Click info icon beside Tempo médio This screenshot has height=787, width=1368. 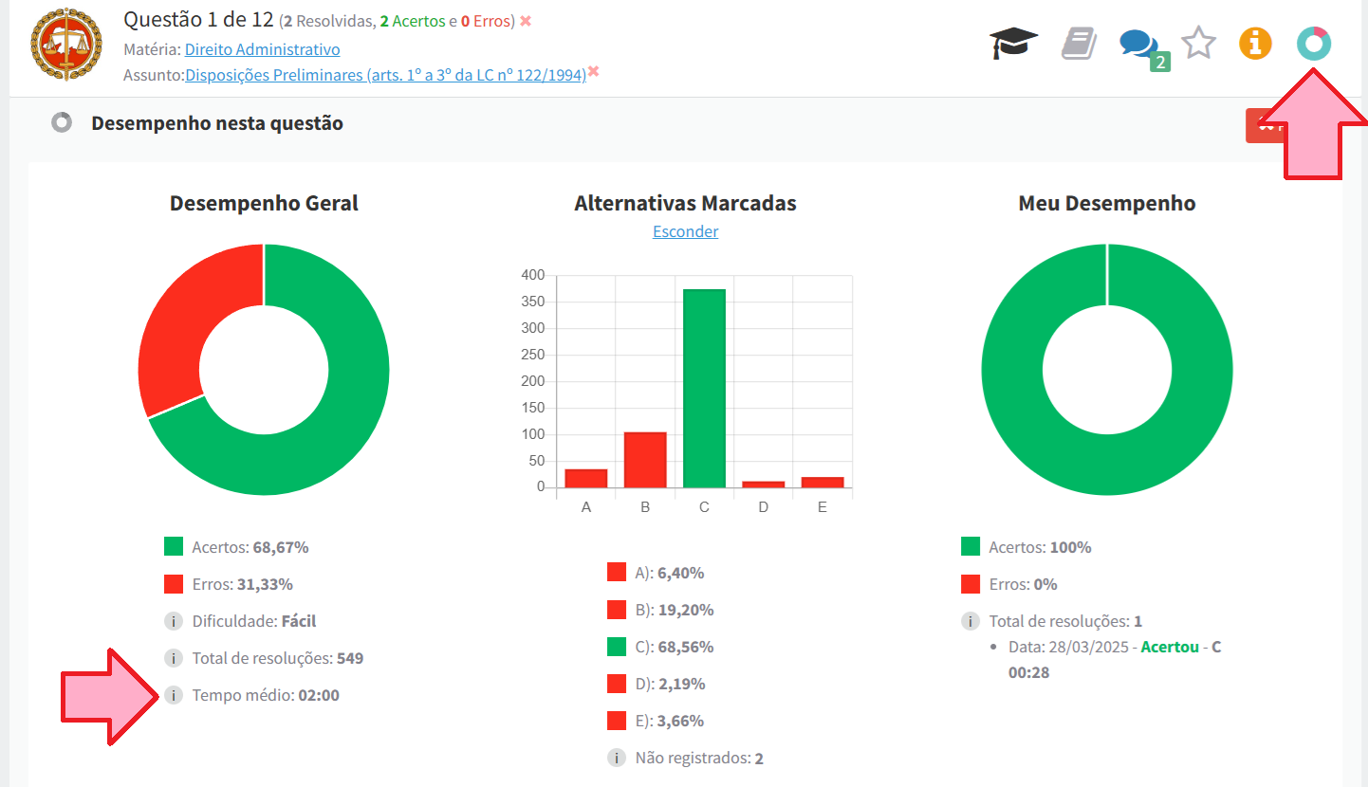tap(173, 695)
